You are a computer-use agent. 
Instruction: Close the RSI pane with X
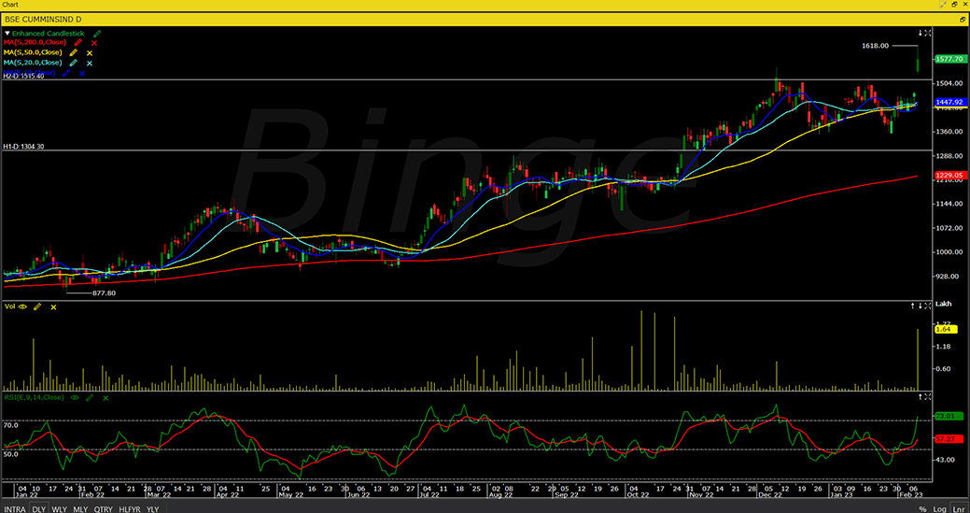pos(927,396)
